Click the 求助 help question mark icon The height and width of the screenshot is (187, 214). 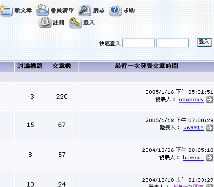115,10
